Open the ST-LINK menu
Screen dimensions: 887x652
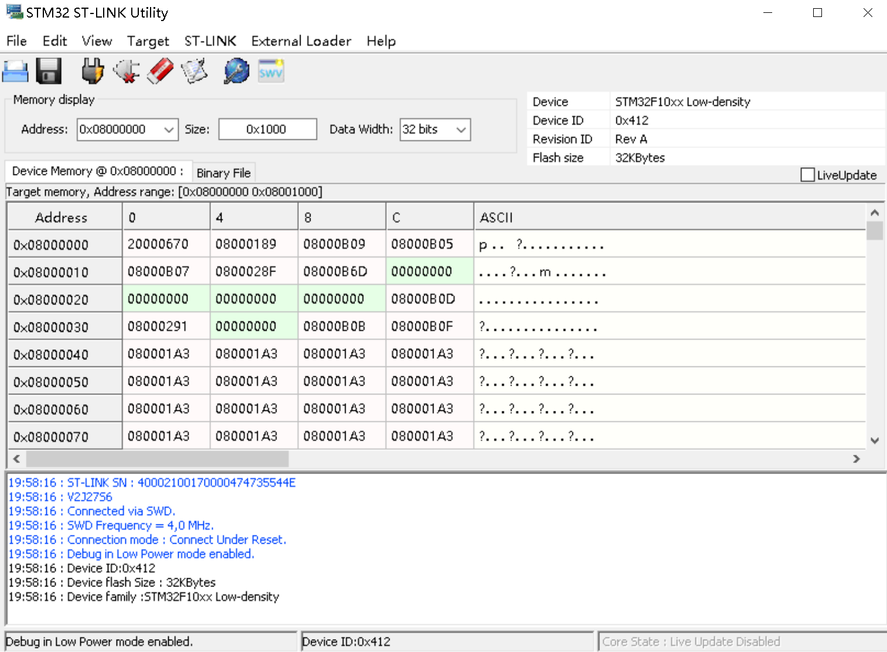click(210, 41)
